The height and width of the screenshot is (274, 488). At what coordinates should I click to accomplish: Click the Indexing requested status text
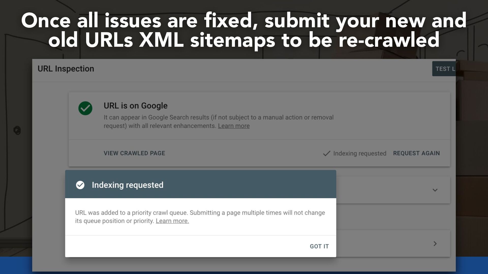click(360, 153)
